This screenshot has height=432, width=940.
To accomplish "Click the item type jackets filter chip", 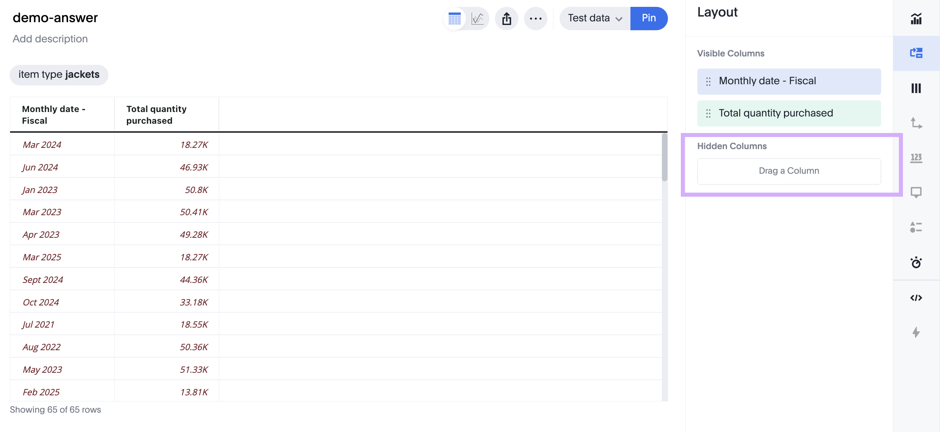I will click(59, 75).
